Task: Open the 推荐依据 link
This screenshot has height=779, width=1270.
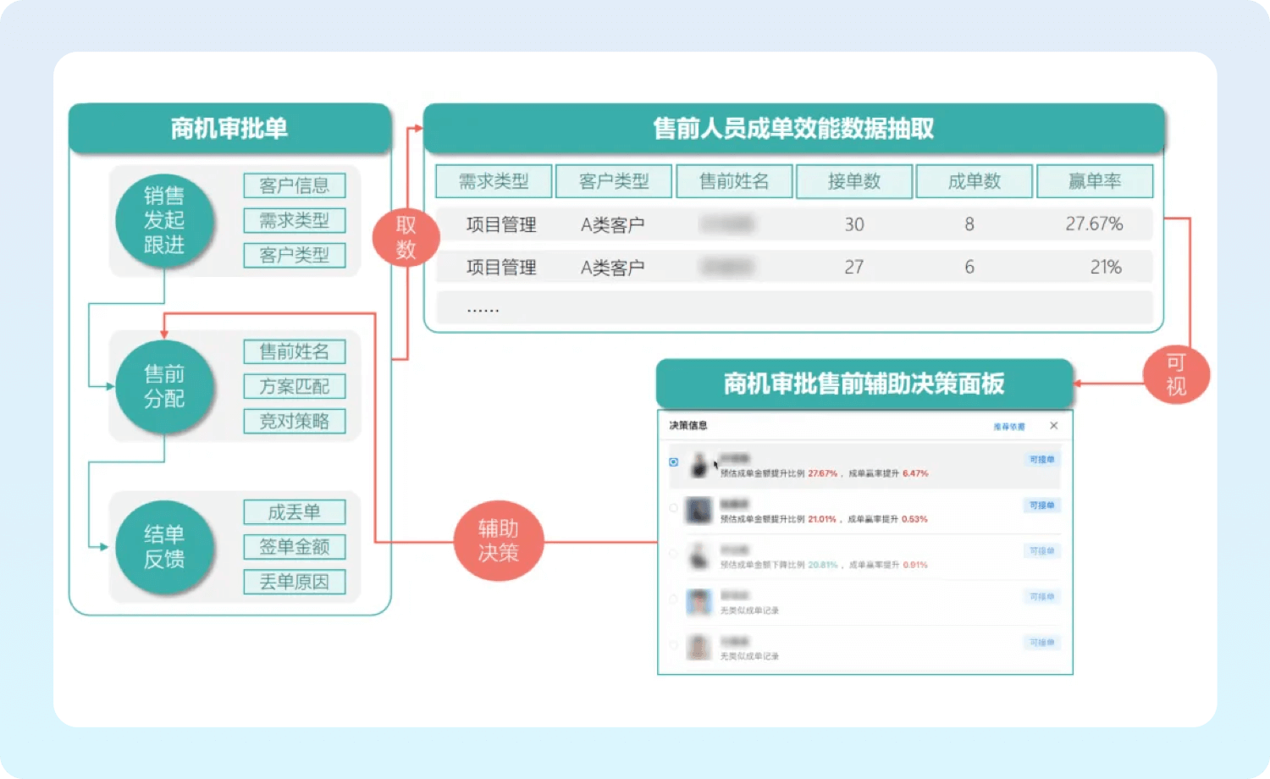Action: pyautogui.click(x=1008, y=427)
